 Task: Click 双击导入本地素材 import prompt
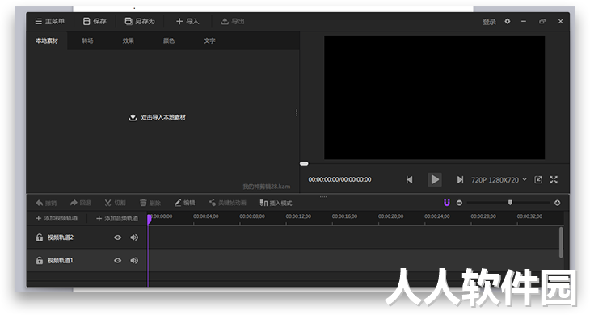(x=158, y=117)
